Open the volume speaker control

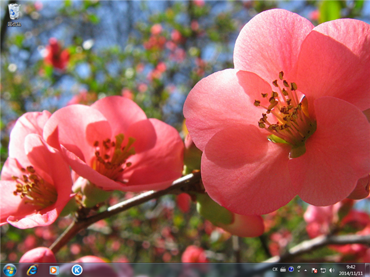point(331,270)
